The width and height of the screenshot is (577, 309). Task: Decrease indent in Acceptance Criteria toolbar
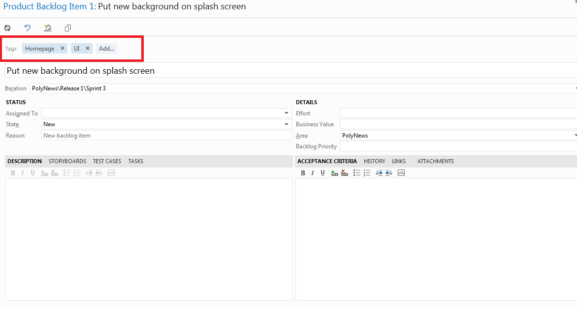tap(379, 173)
